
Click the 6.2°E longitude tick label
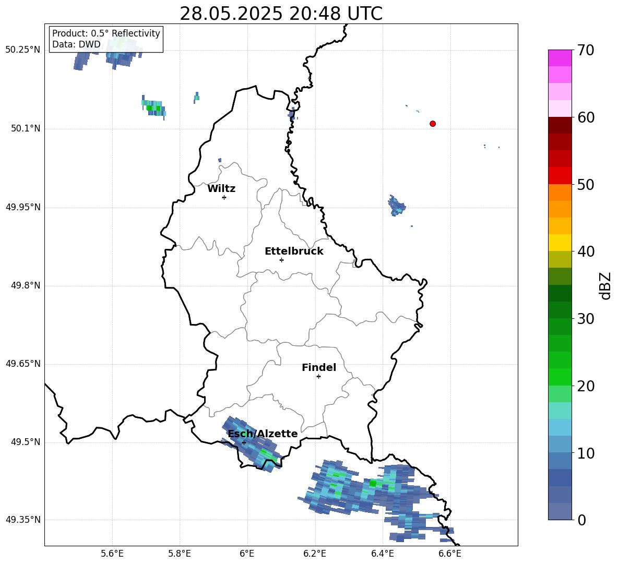(x=315, y=554)
